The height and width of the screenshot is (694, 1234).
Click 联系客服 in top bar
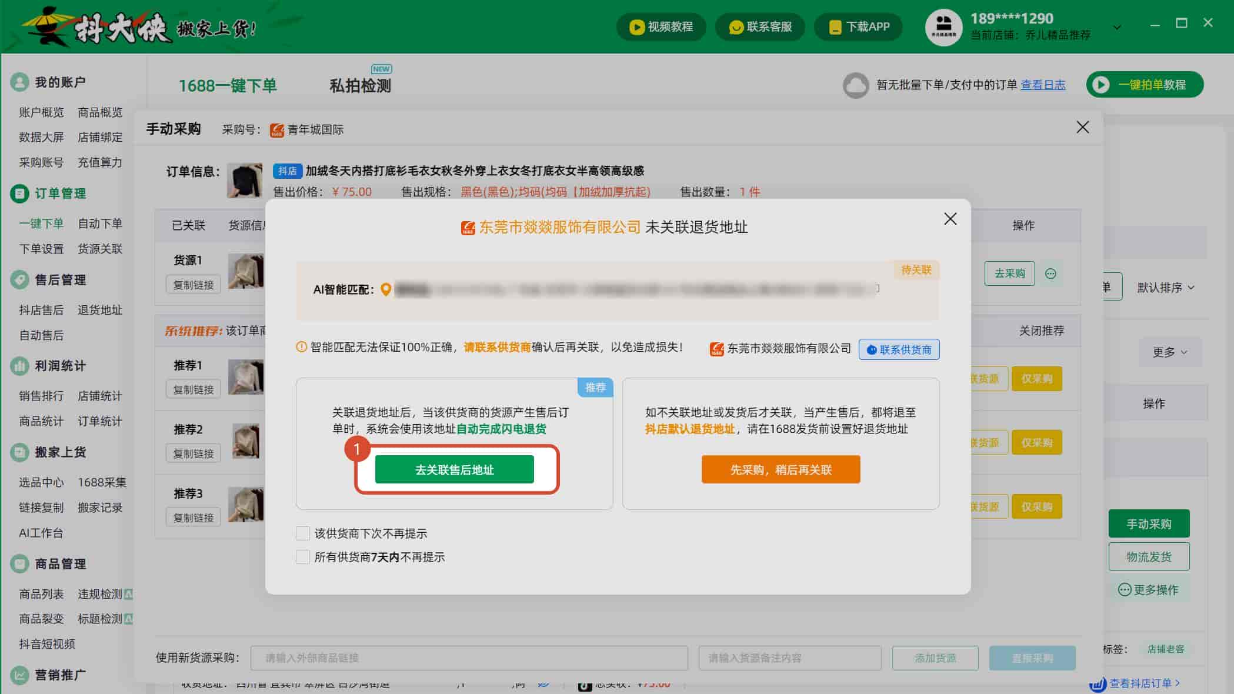(760, 26)
